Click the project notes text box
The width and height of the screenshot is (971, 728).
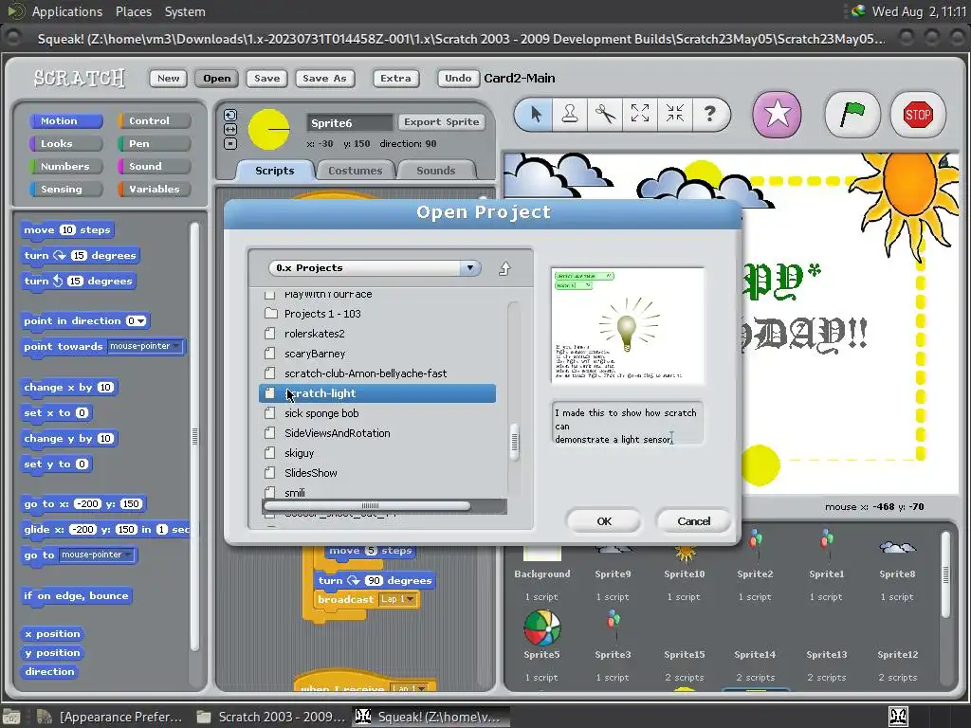click(x=627, y=425)
